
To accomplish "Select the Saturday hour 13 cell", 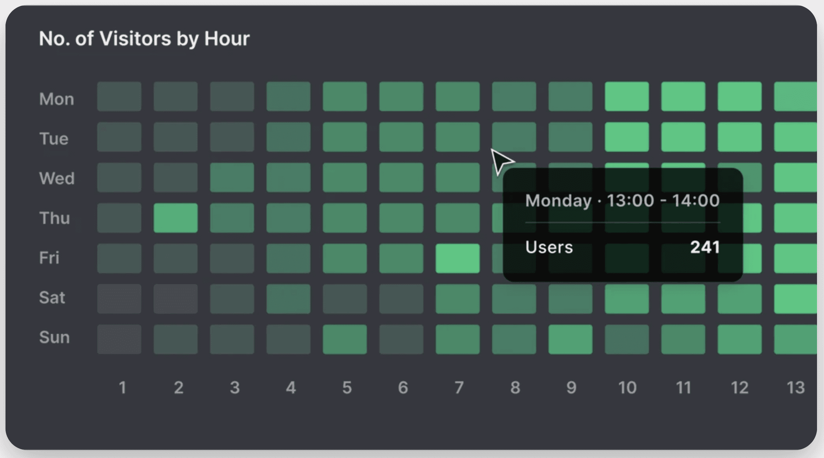I will coord(795,299).
